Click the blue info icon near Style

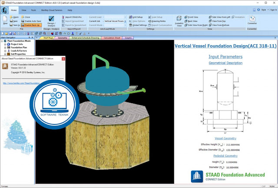point(258,10)
